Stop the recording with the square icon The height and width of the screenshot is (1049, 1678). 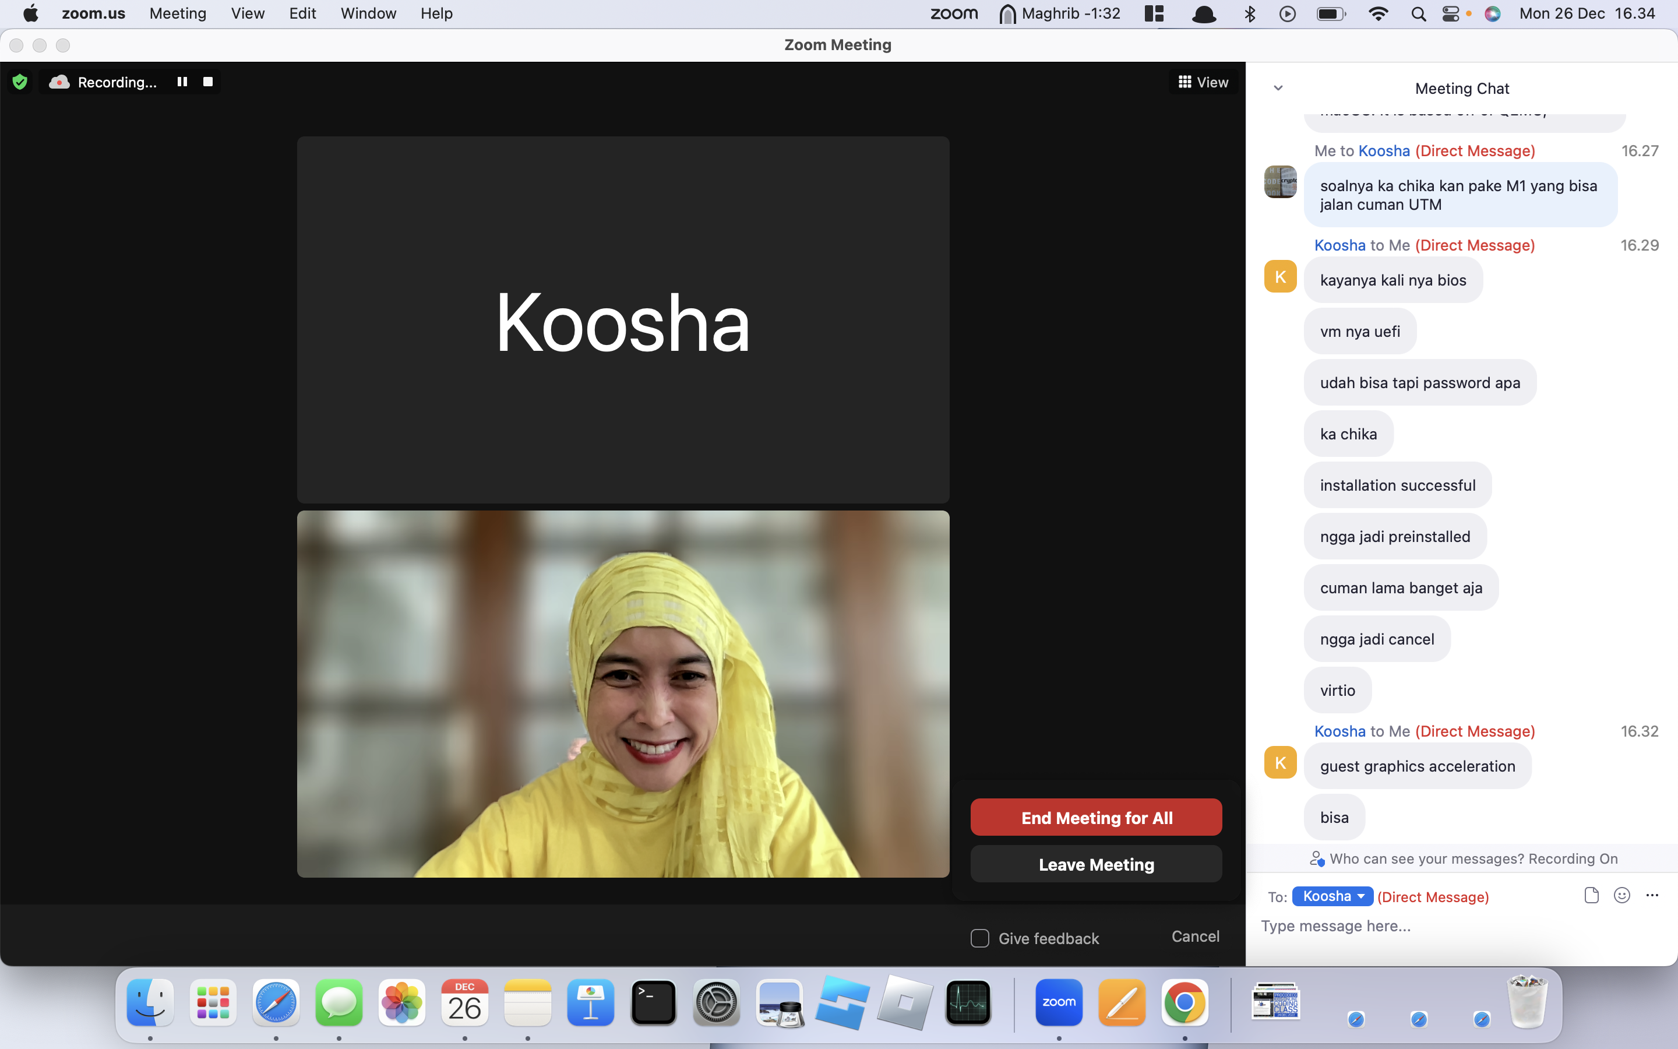[207, 82]
